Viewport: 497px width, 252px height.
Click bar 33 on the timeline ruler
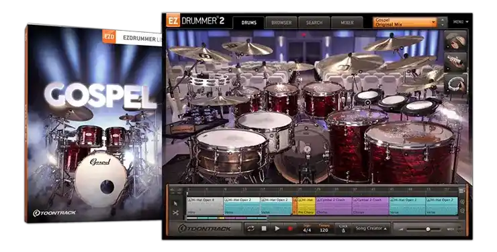tap(336, 190)
